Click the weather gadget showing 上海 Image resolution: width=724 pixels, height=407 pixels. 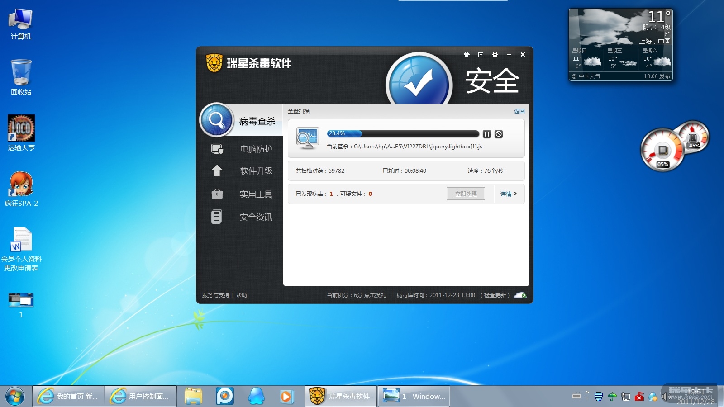point(620,45)
